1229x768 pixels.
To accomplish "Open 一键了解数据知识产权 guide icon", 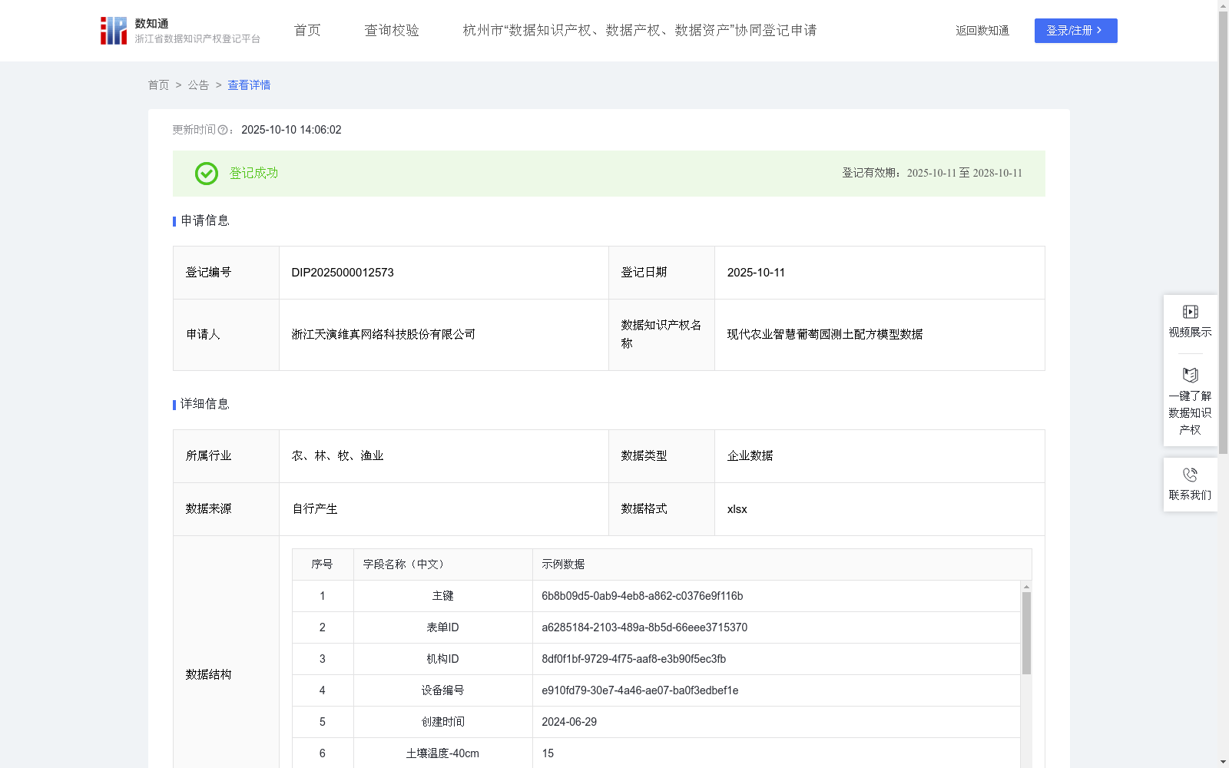I will tap(1190, 376).
